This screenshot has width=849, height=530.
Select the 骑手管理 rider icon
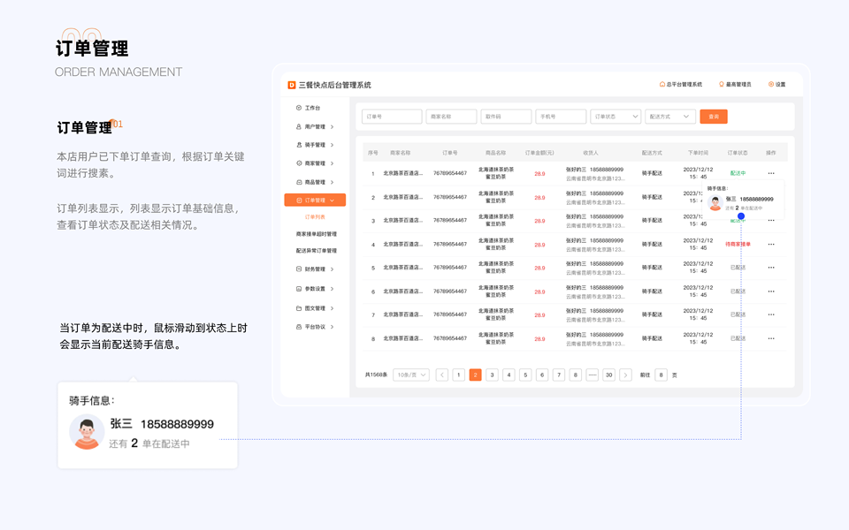(299, 145)
